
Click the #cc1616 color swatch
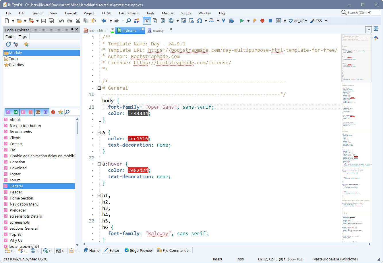pyautogui.click(x=138, y=139)
